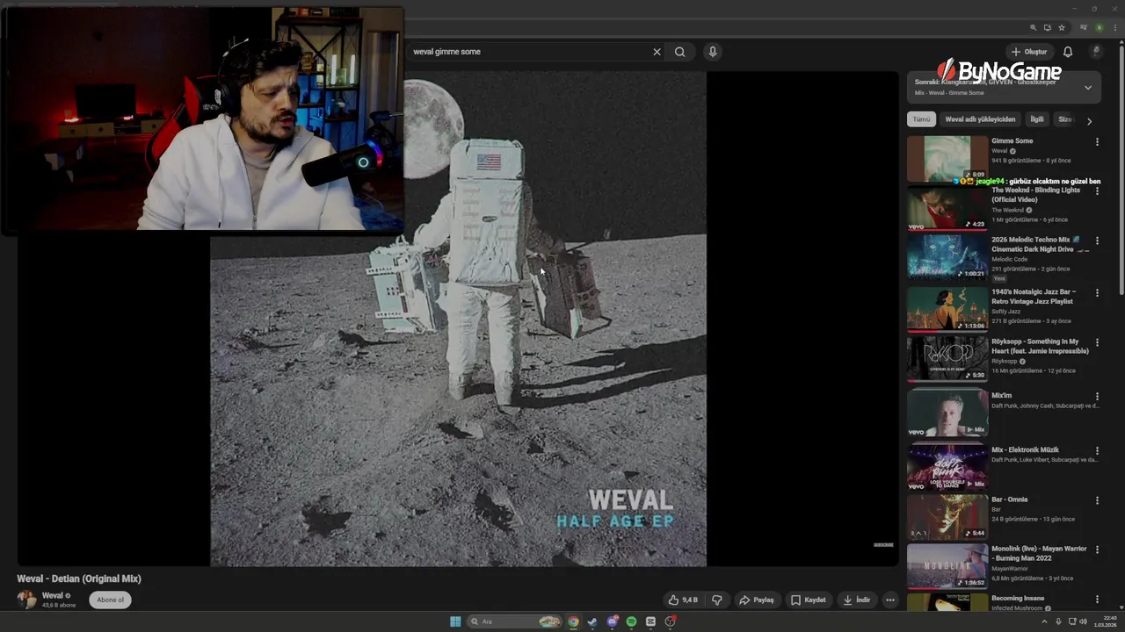1125x632 pixels.
Task: Open Gimme Some video thumbnail
Action: [x=947, y=159]
